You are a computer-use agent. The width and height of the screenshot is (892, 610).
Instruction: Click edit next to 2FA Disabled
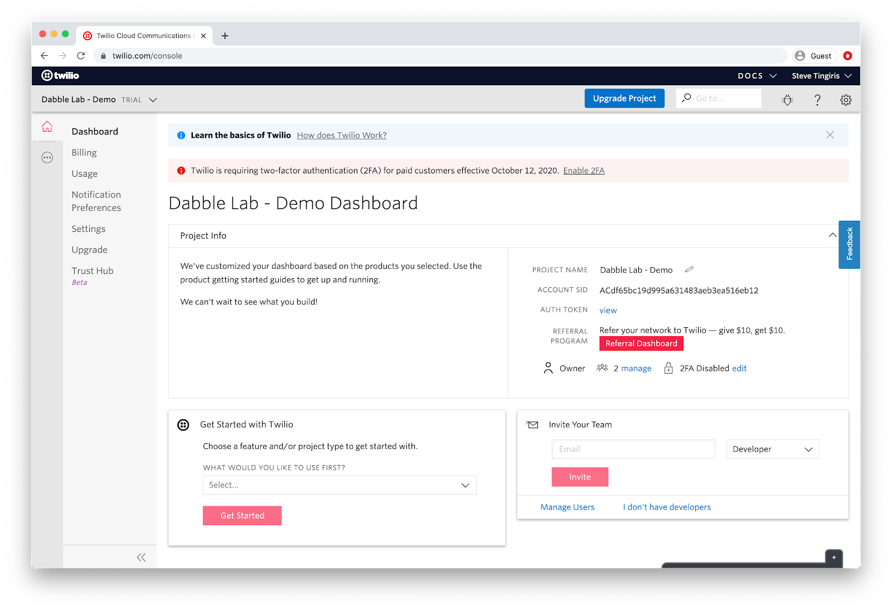click(x=739, y=369)
